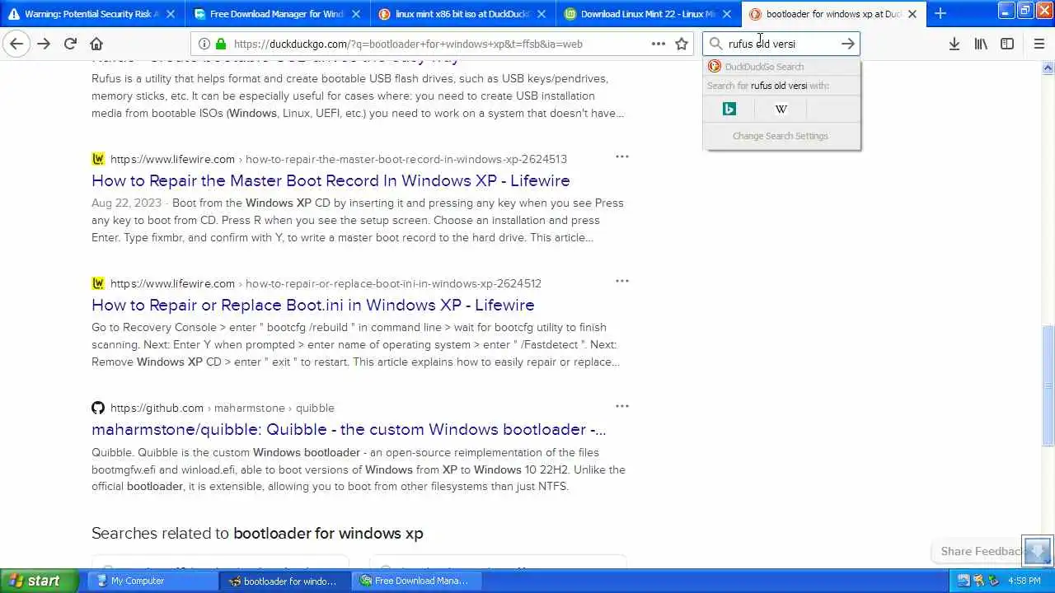Switch to the Free Download Manager tab

tap(277, 14)
